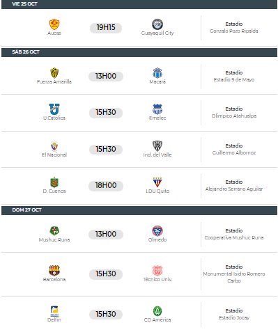Open the CD América green crest

tap(157, 311)
